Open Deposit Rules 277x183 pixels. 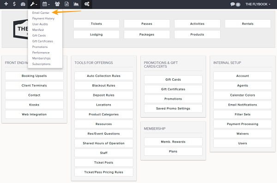pos(104,95)
